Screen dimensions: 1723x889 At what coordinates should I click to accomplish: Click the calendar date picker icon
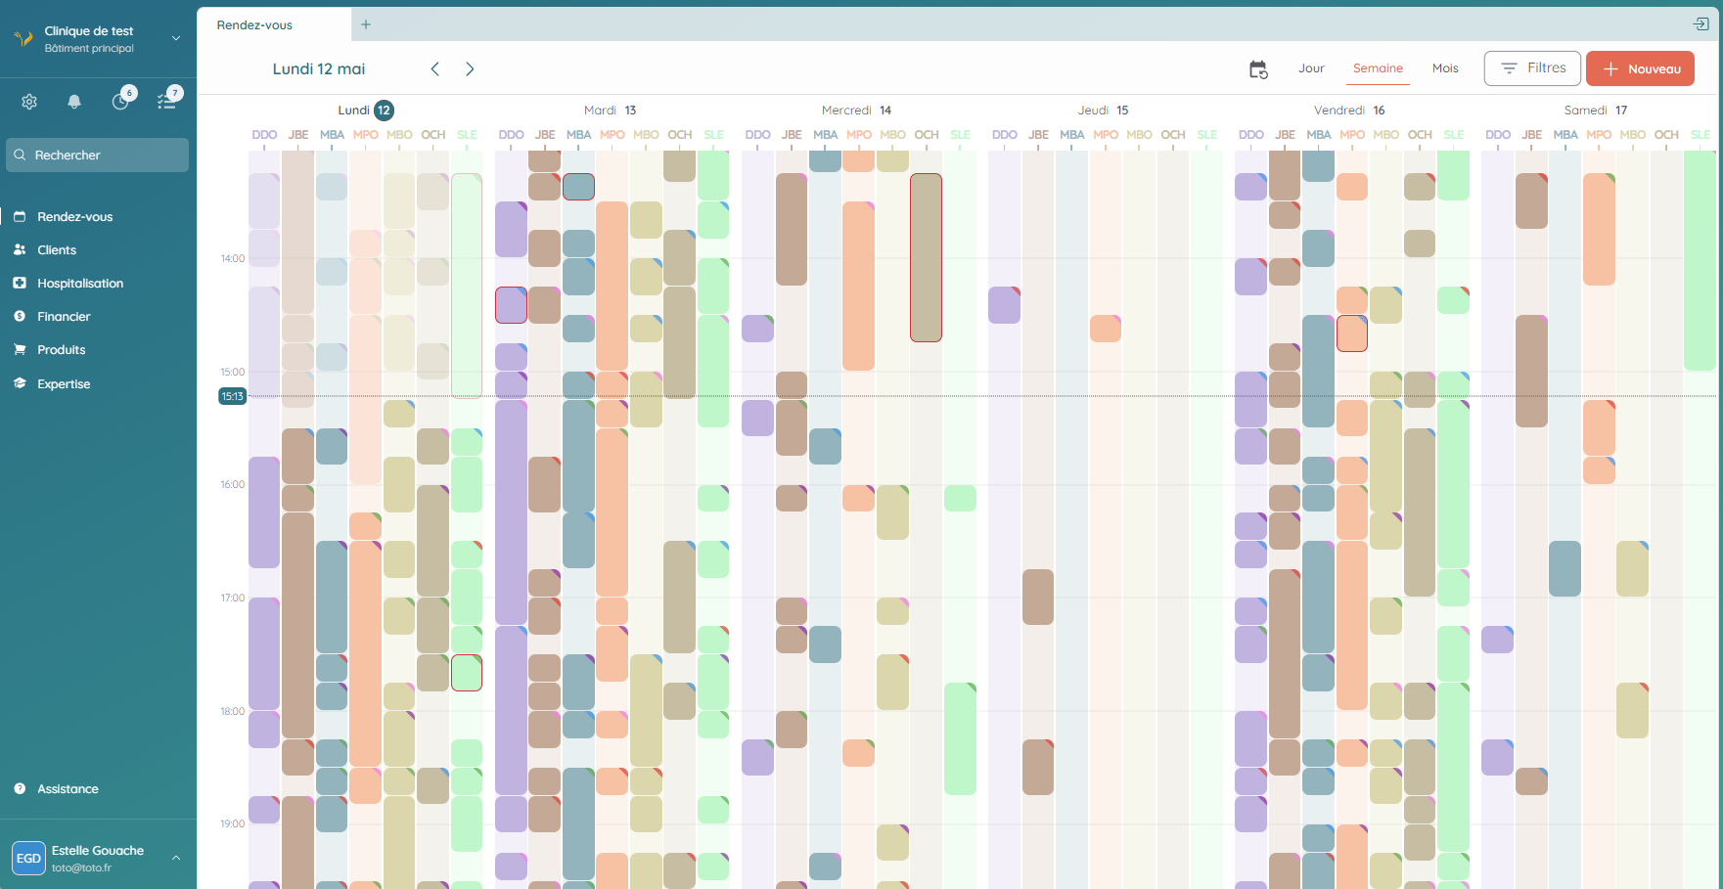tap(1258, 68)
